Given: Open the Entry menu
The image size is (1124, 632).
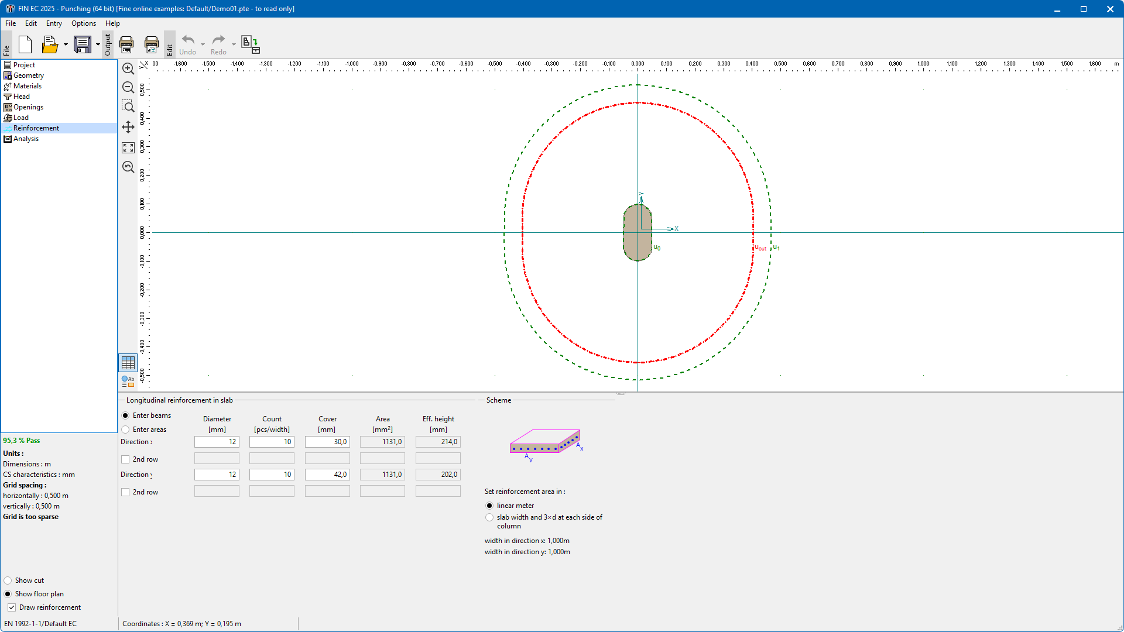Looking at the screenshot, I should click(54, 23).
